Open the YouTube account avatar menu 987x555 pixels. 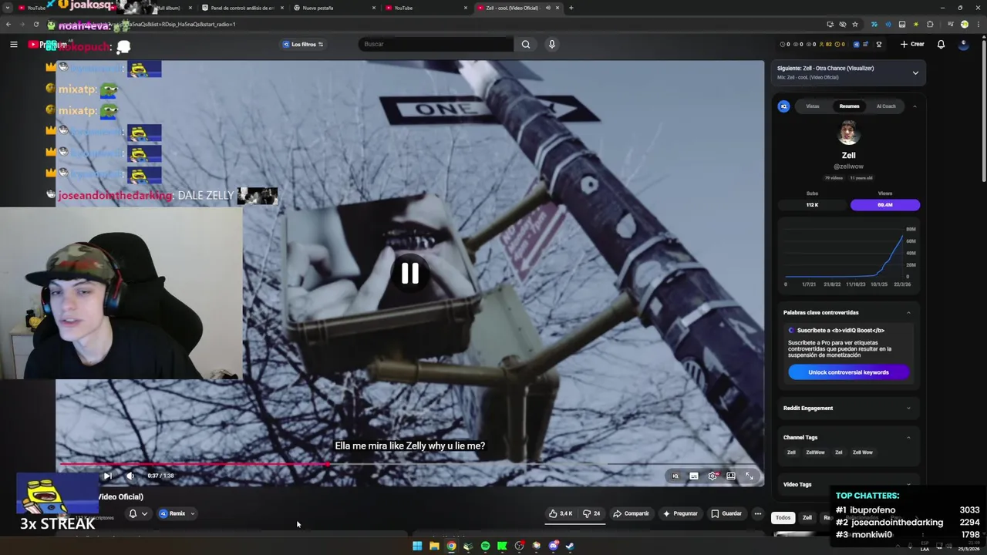point(964,44)
